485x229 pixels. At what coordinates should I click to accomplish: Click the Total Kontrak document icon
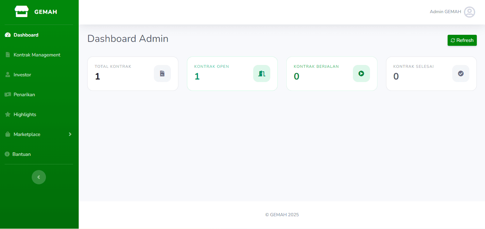coord(162,73)
